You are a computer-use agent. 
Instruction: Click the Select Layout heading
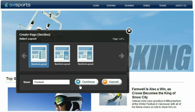pos(28,39)
